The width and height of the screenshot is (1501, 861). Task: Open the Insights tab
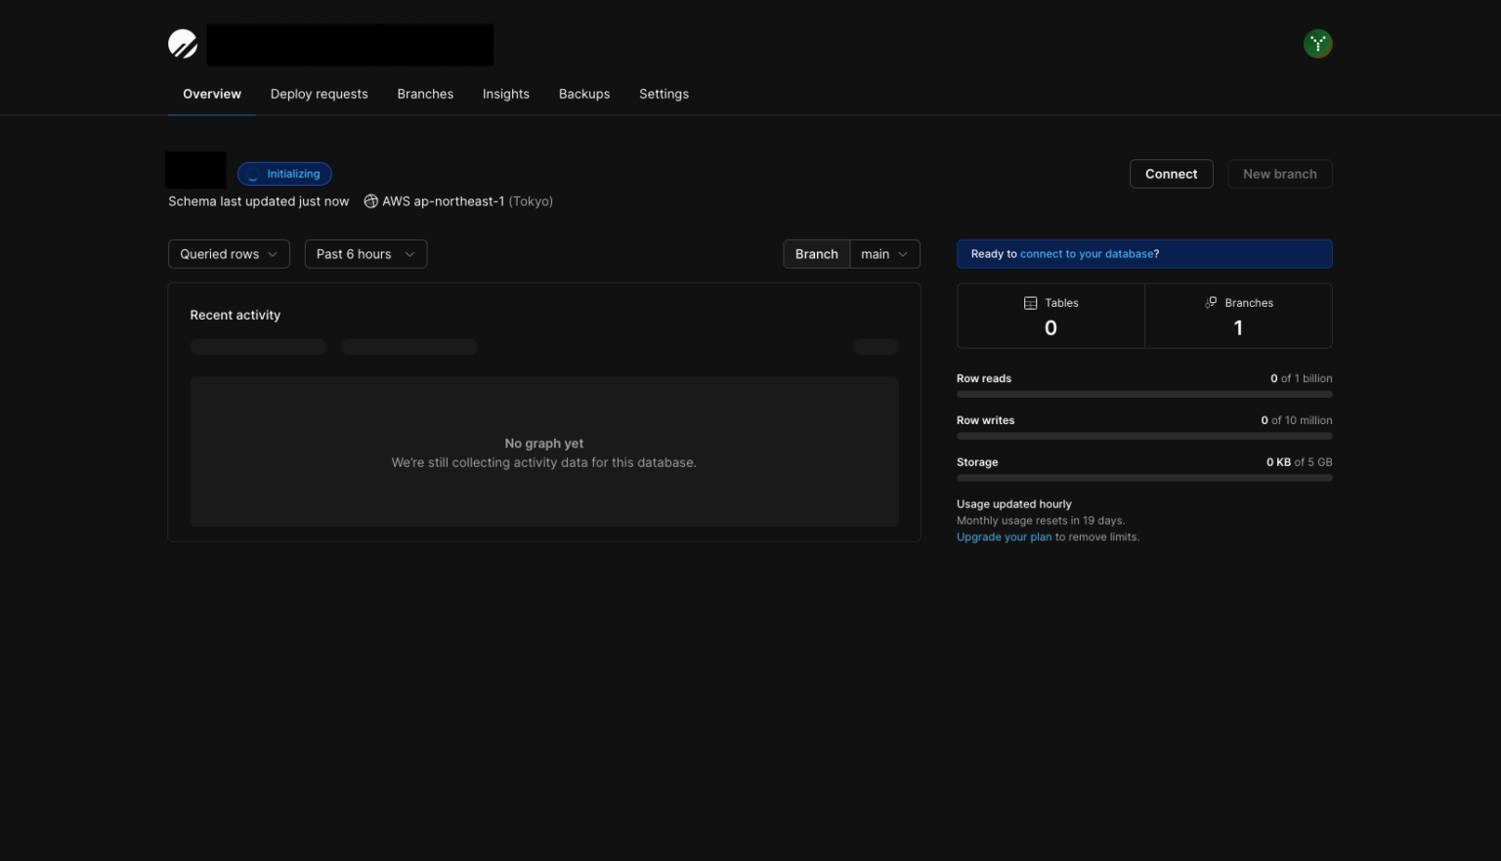pos(505,94)
